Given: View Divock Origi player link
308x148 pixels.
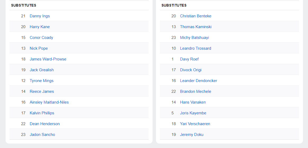Looking at the screenshot, I should [191, 70].
